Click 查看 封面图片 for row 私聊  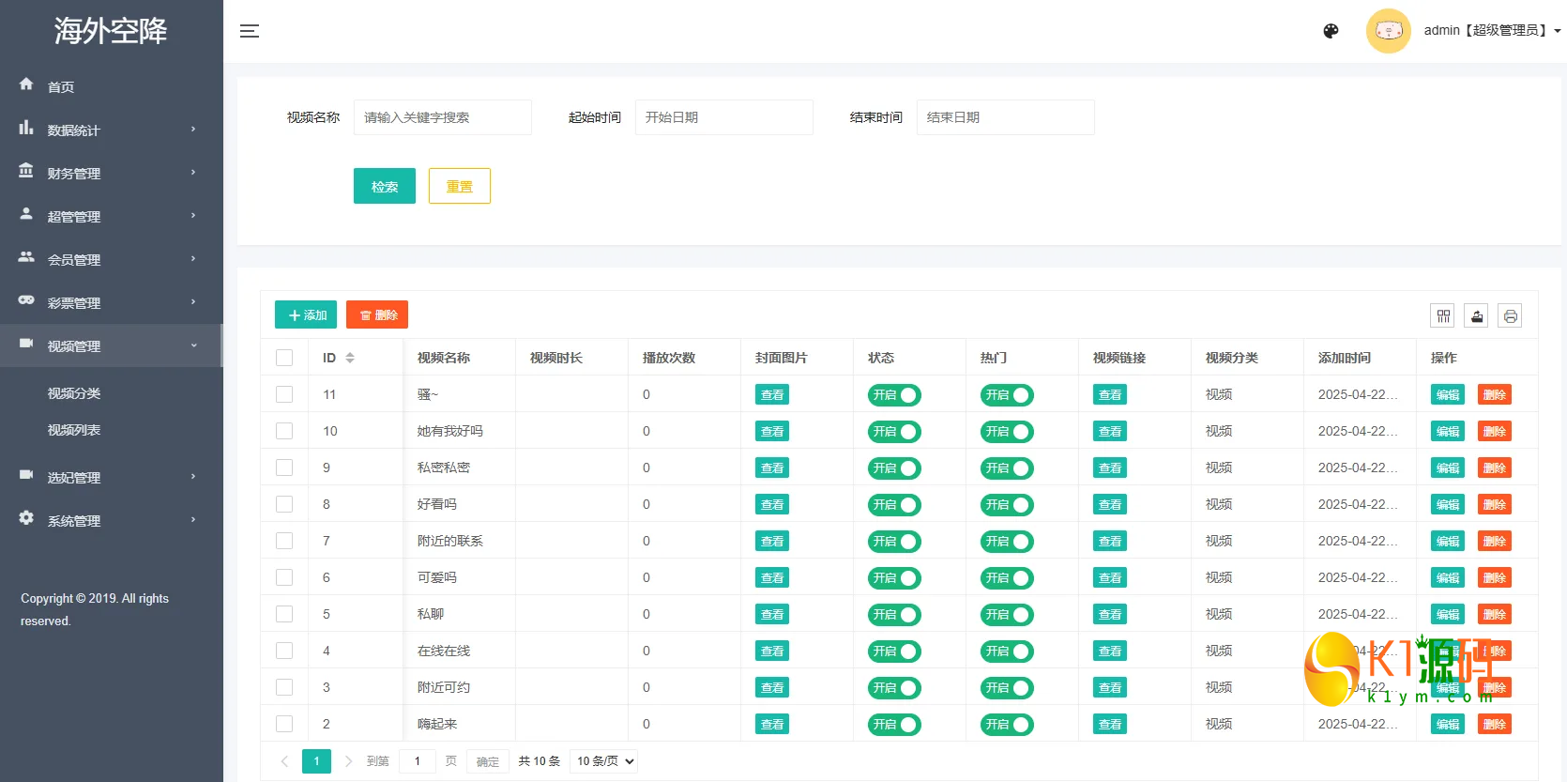click(772, 615)
